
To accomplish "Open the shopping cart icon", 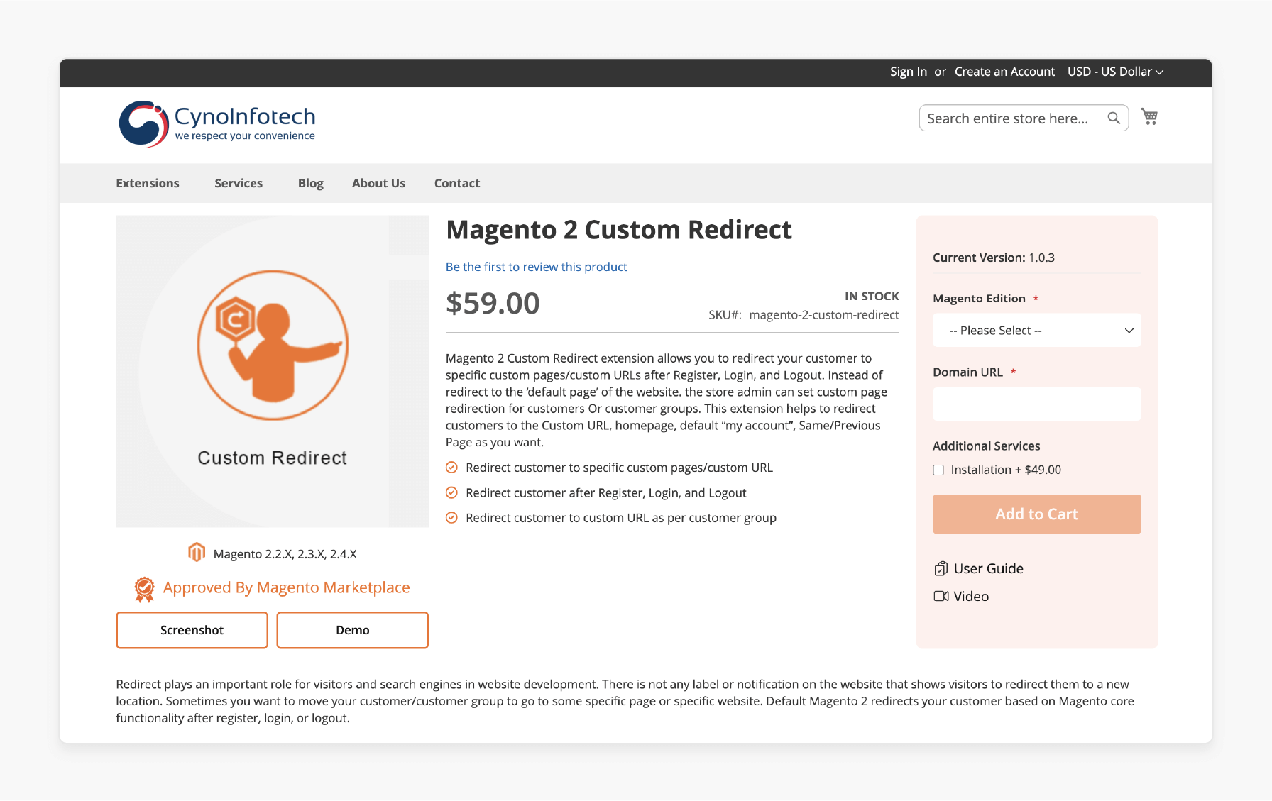I will tap(1149, 116).
